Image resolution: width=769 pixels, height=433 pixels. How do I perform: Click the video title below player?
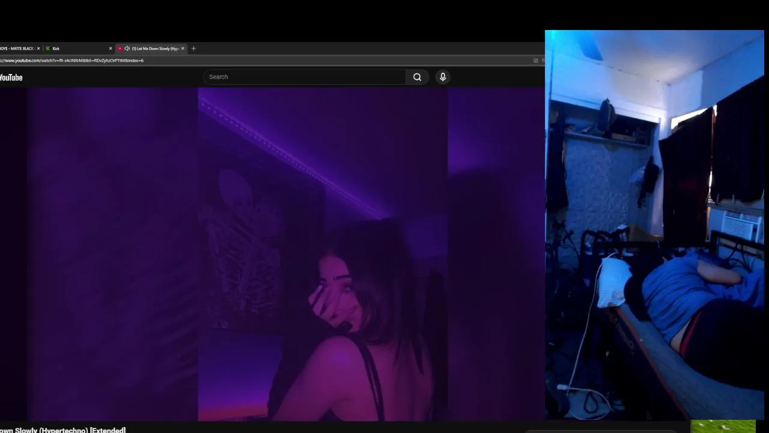click(x=62, y=430)
